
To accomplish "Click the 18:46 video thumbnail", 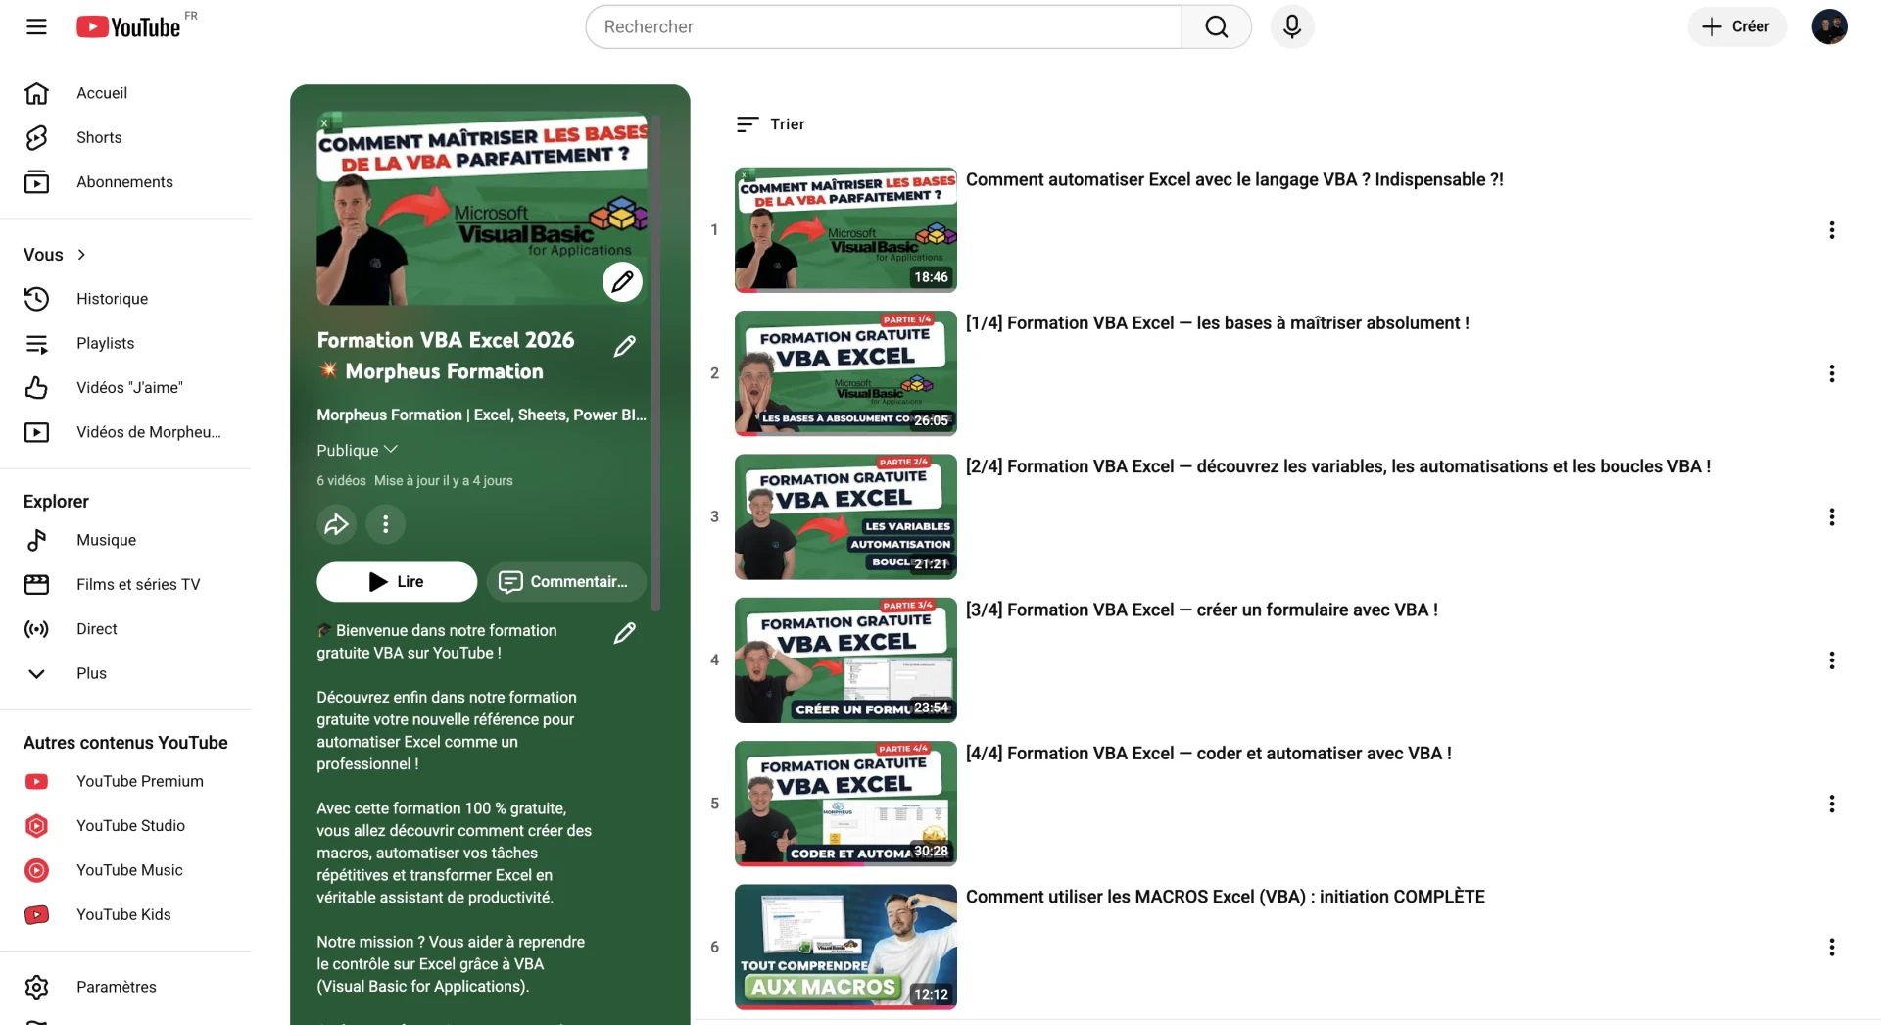I will point(845,230).
